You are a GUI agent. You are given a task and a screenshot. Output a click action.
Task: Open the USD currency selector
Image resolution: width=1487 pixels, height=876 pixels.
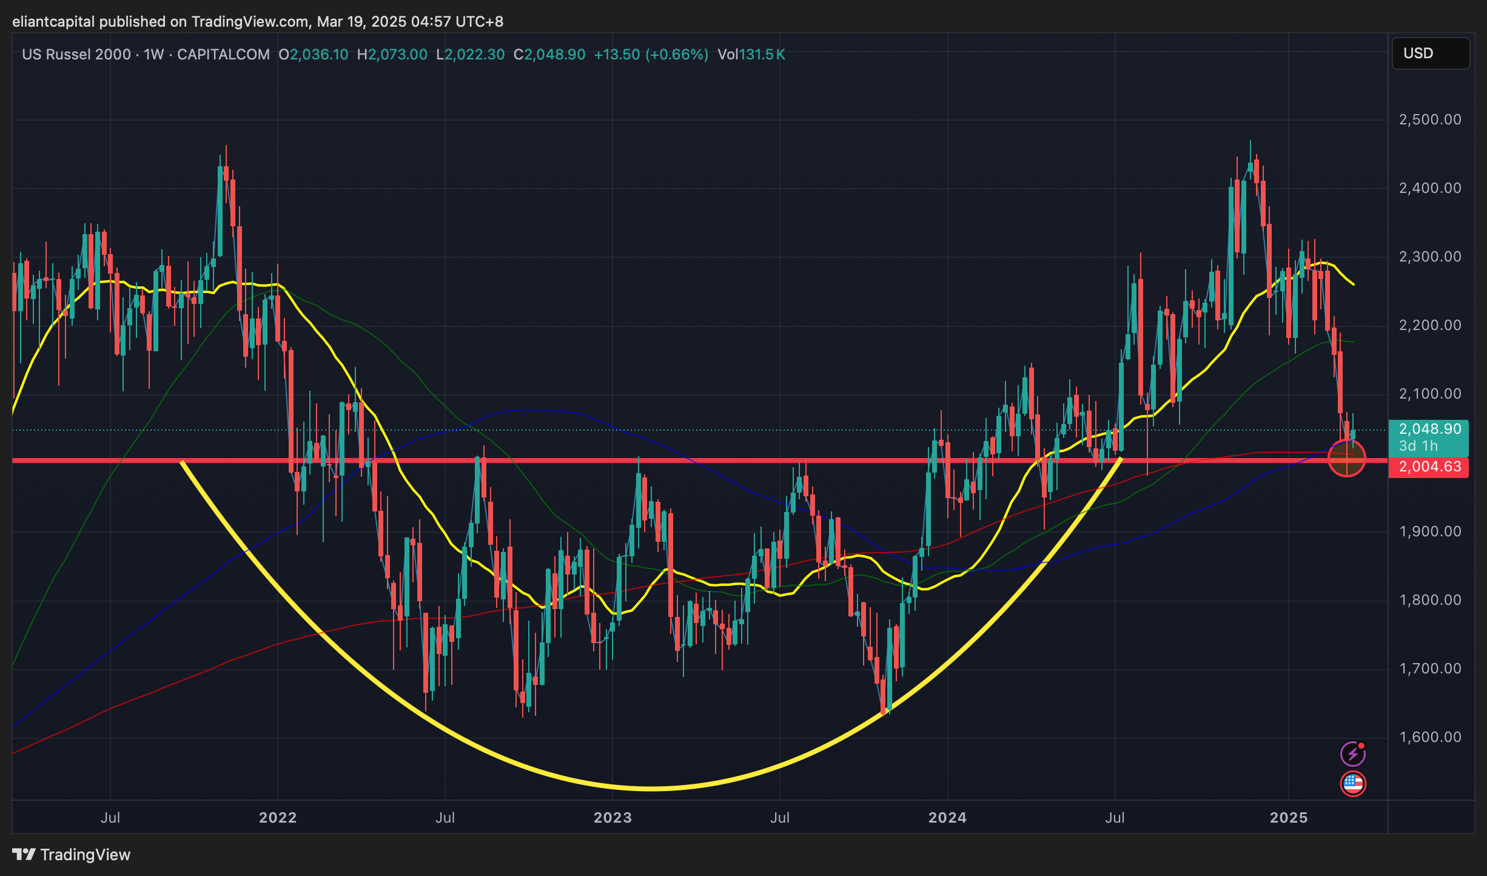click(x=1430, y=53)
